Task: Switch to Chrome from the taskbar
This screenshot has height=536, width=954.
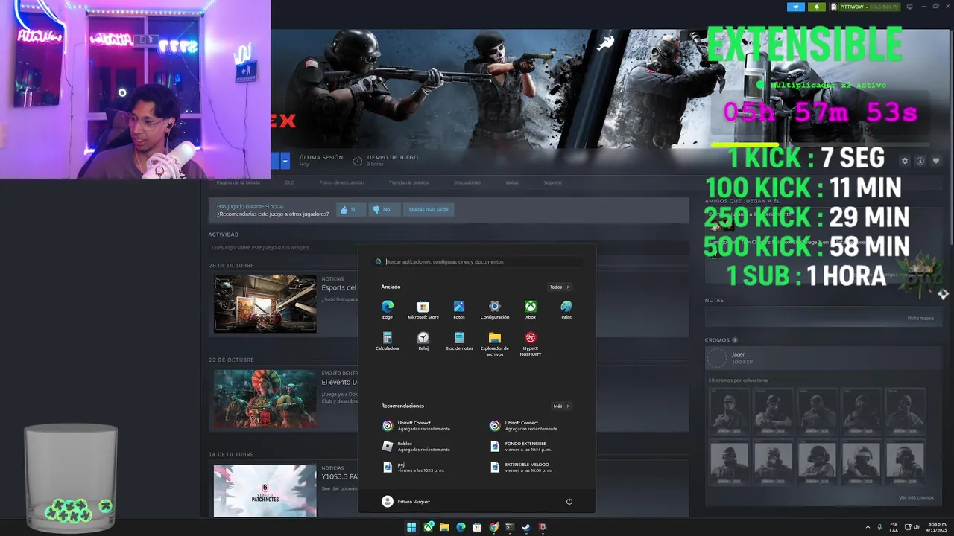Action: tap(493, 527)
